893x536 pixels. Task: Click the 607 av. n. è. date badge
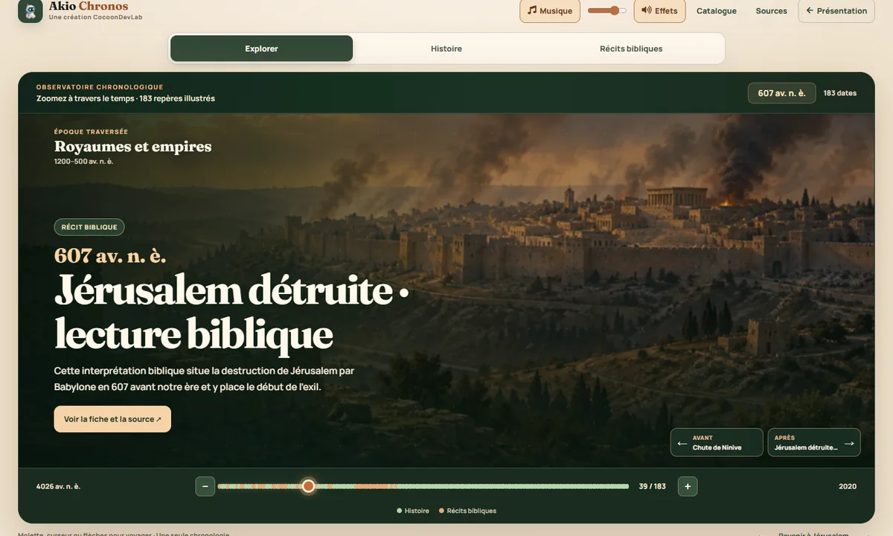[x=781, y=93]
